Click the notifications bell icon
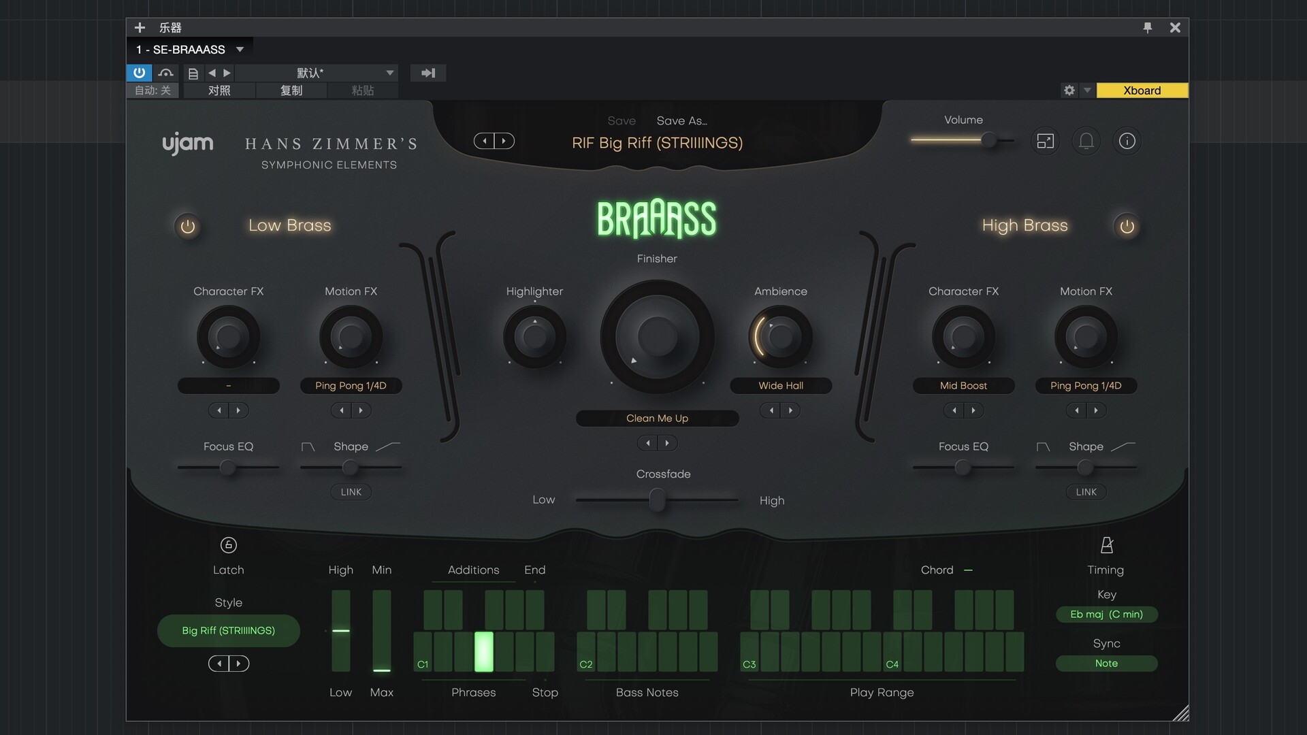1307x735 pixels. click(1086, 141)
